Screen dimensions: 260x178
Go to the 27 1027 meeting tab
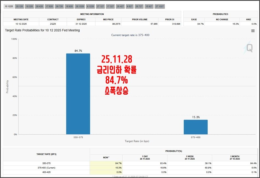160,6
